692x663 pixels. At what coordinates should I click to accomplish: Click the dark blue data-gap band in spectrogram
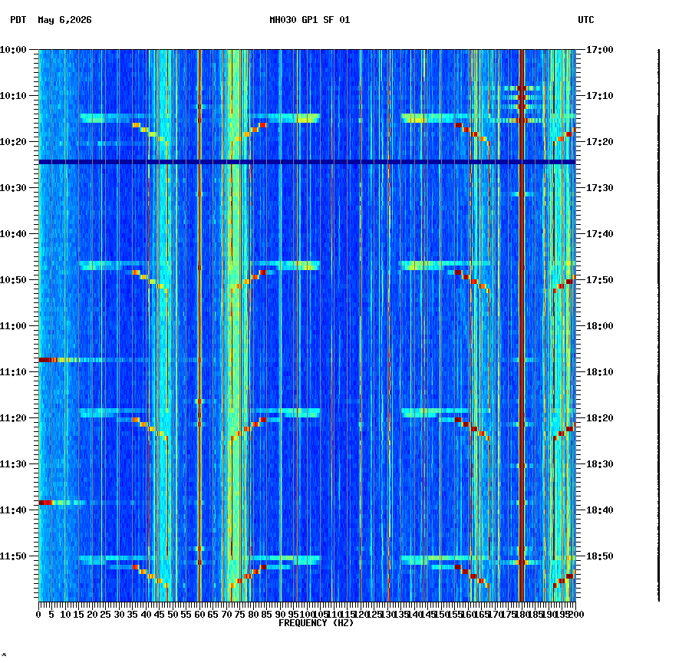(x=307, y=162)
